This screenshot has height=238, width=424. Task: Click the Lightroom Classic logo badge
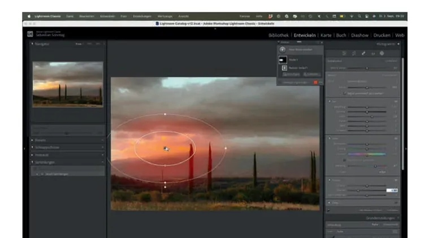click(x=29, y=34)
